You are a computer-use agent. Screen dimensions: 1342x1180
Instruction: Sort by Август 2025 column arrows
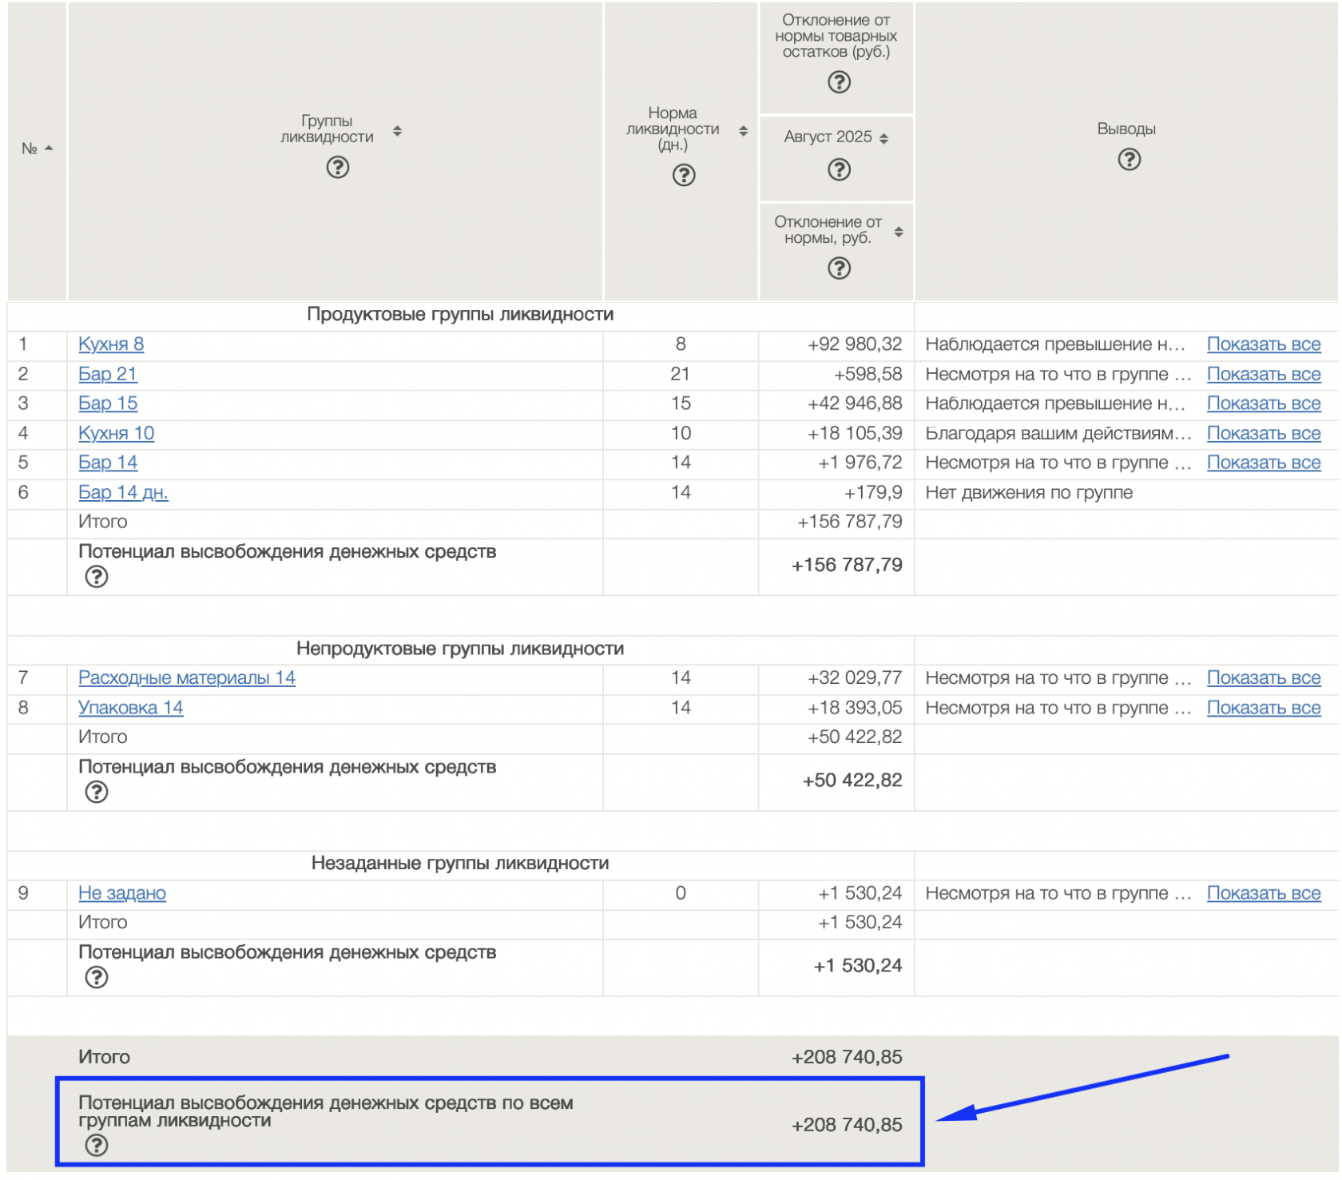pyautogui.click(x=883, y=139)
